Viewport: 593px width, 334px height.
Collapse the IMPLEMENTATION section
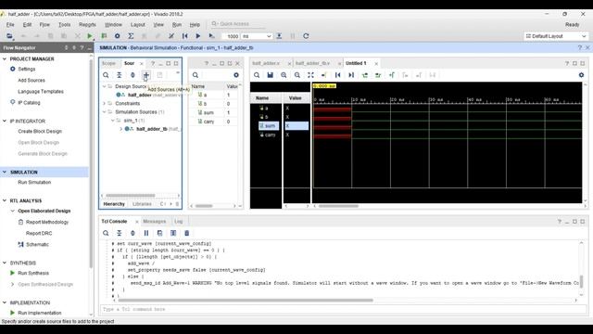(5, 302)
